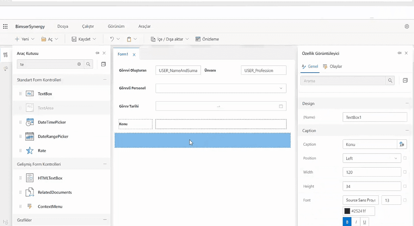
Task: Switch to the Genel tab
Action: point(310,67)
